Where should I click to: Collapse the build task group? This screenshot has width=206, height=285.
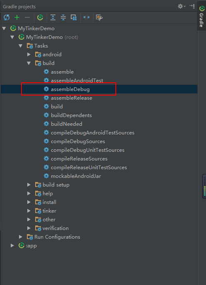pyautogui.click(x=29, y=63)
